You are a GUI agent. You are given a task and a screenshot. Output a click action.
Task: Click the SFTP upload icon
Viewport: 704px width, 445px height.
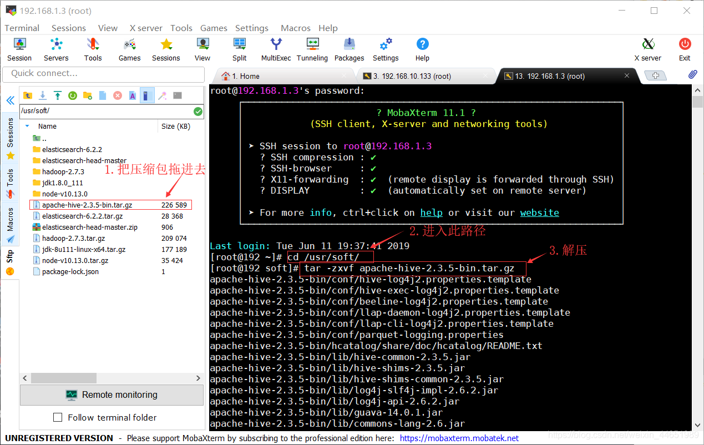(x=57, y=95)
